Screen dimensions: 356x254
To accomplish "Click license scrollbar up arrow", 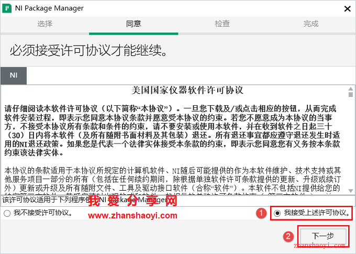I will pos(351,89).
